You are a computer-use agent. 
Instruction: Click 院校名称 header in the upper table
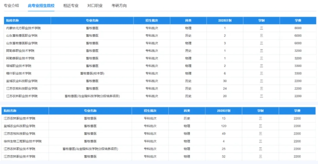pyautogui.click(x=13, y=21)
